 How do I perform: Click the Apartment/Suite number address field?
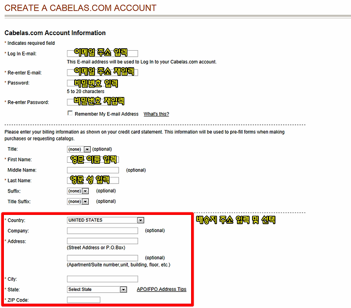[102, 258]
